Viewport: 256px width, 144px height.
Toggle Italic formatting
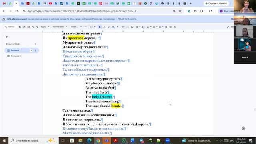(104, 27)
